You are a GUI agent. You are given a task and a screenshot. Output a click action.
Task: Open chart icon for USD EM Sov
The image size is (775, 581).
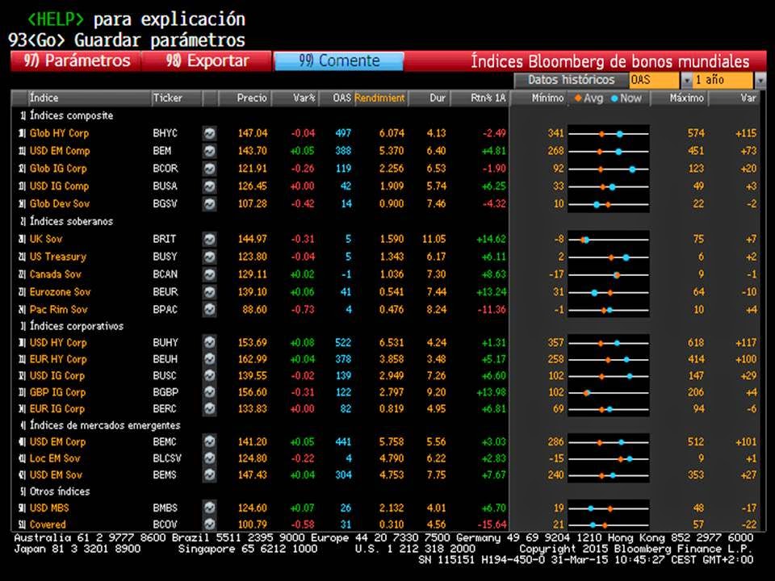[x=210, y=474]
